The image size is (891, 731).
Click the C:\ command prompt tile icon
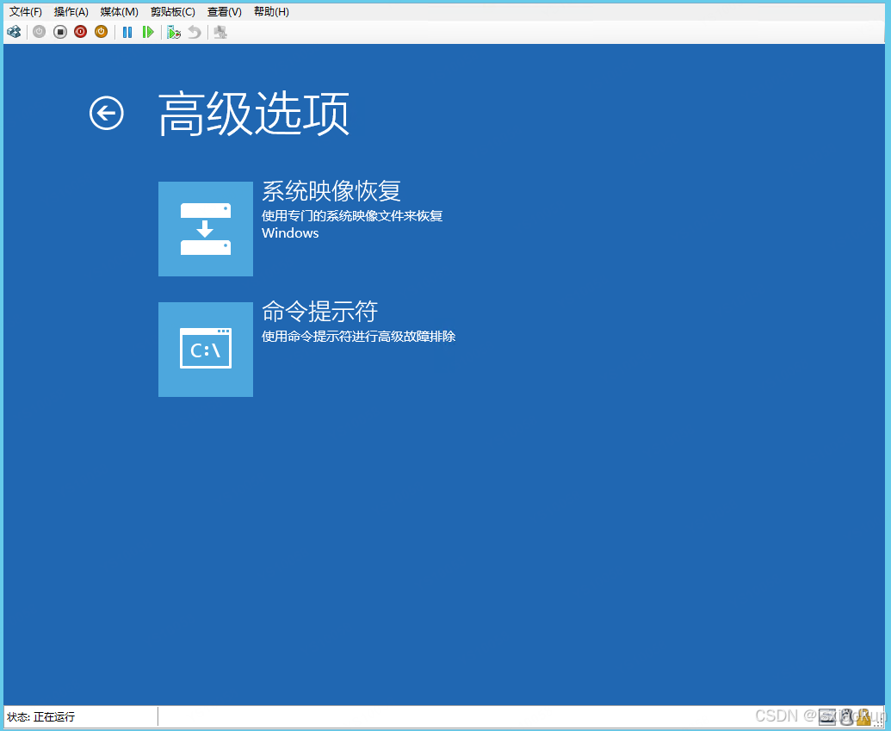tap(205, 349)
